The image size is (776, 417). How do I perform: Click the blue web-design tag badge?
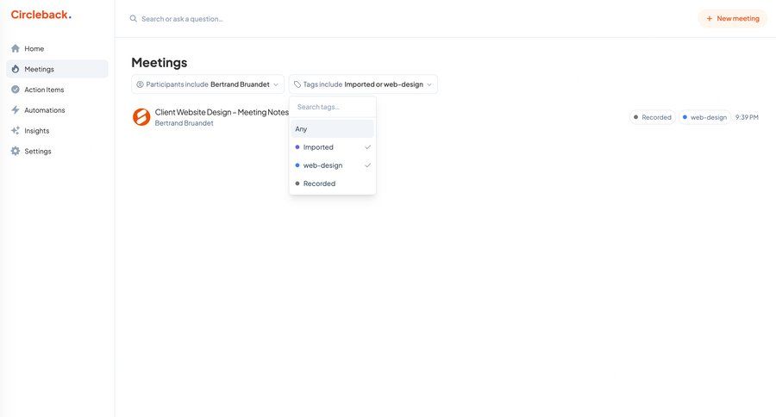pyautogui.click(x=704, y=117)
